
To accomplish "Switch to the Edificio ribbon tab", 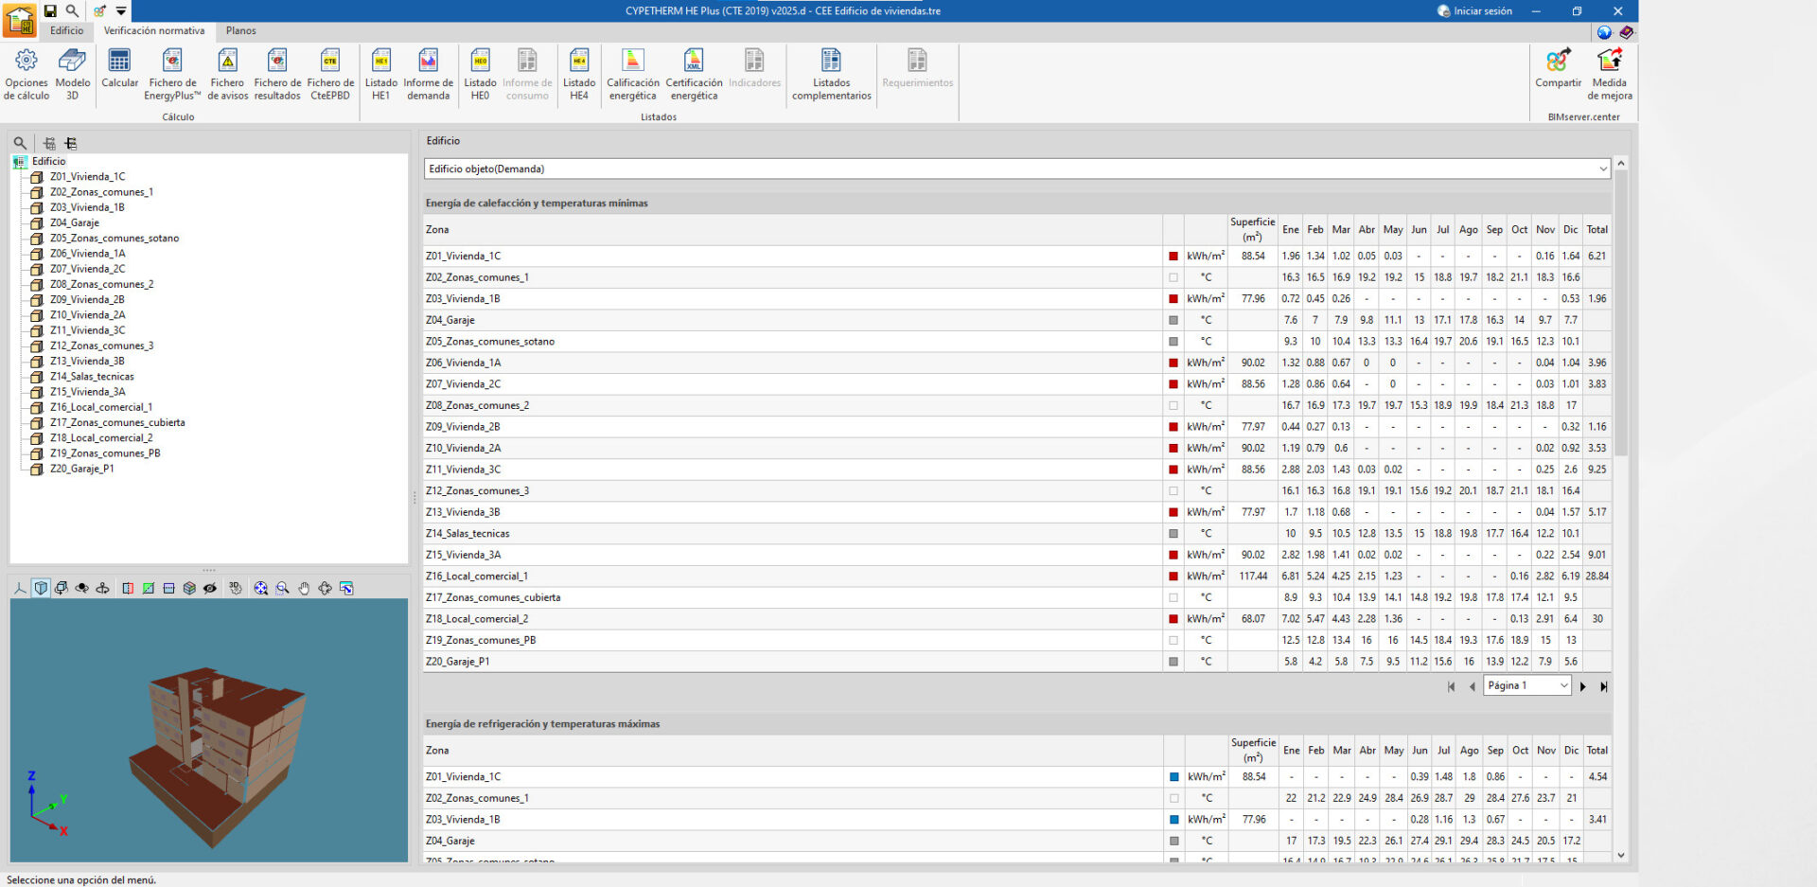I will pyautogui.click(x=66, y=31).
